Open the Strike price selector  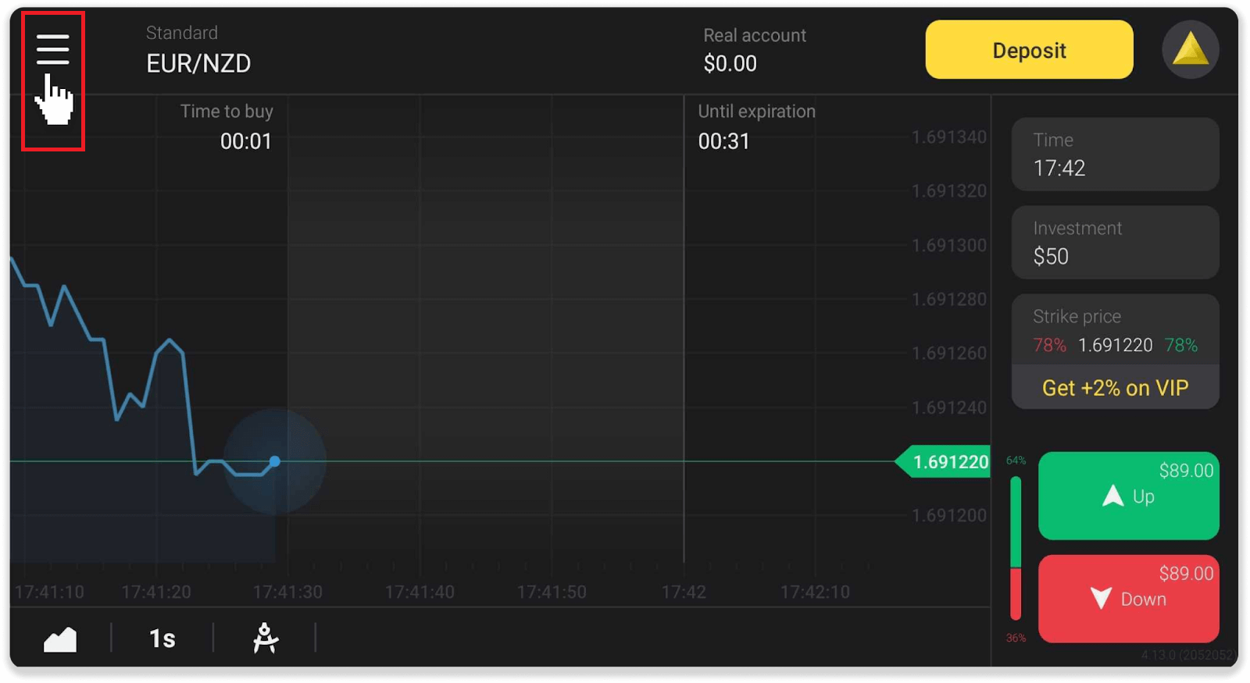tap(1114, 331)
